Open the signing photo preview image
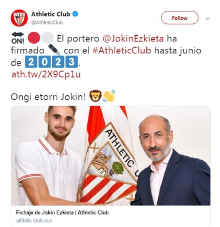The width and height of the screenshot is (220, 227). pos(111,155)
